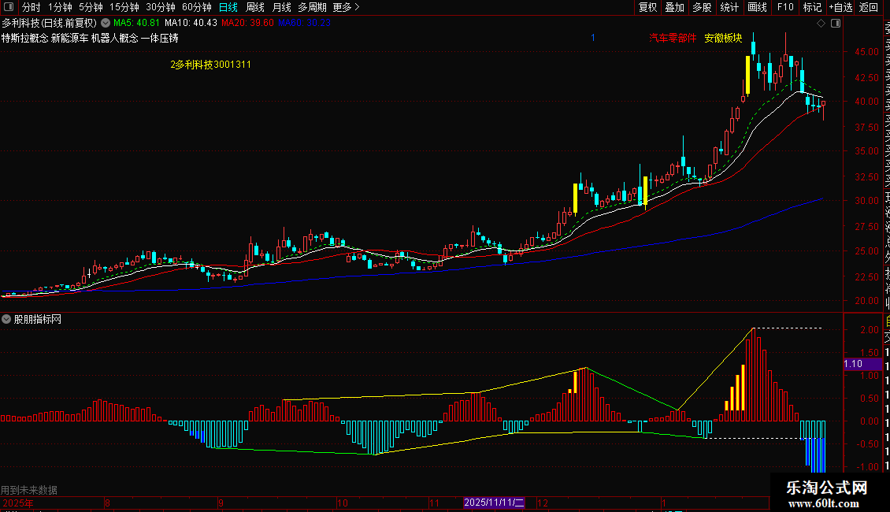
Task: Open dropdown beside 多利科技(日线 前复权)
Action: pyautogui.click(x=106, y=24)
